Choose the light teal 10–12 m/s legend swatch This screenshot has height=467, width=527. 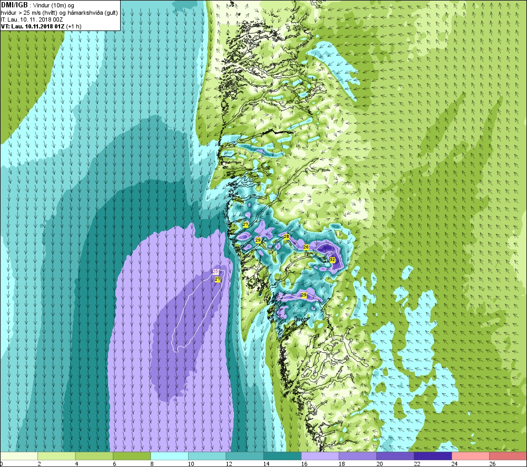point(207,456)
